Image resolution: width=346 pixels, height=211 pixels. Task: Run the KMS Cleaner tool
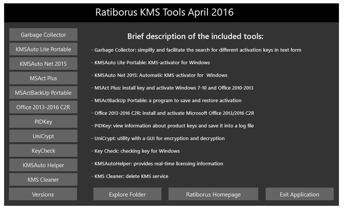point(43,179)
